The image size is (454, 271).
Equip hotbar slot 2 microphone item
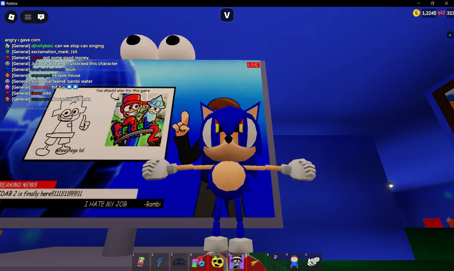160,262
